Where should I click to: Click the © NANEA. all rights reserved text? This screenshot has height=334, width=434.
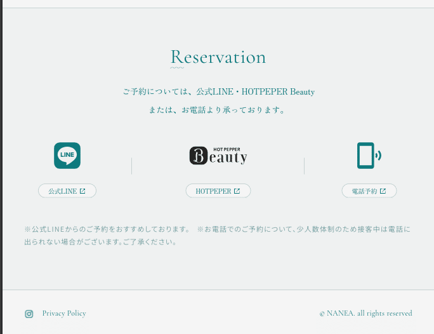coord(365,313)
